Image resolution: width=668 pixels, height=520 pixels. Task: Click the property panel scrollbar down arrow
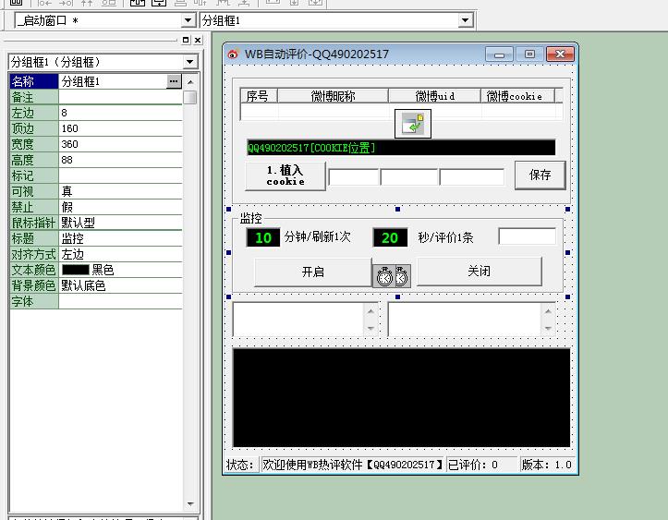pos(190,504)
